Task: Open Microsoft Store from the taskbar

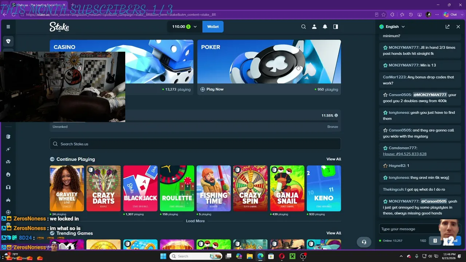Action: coord(271,256)
